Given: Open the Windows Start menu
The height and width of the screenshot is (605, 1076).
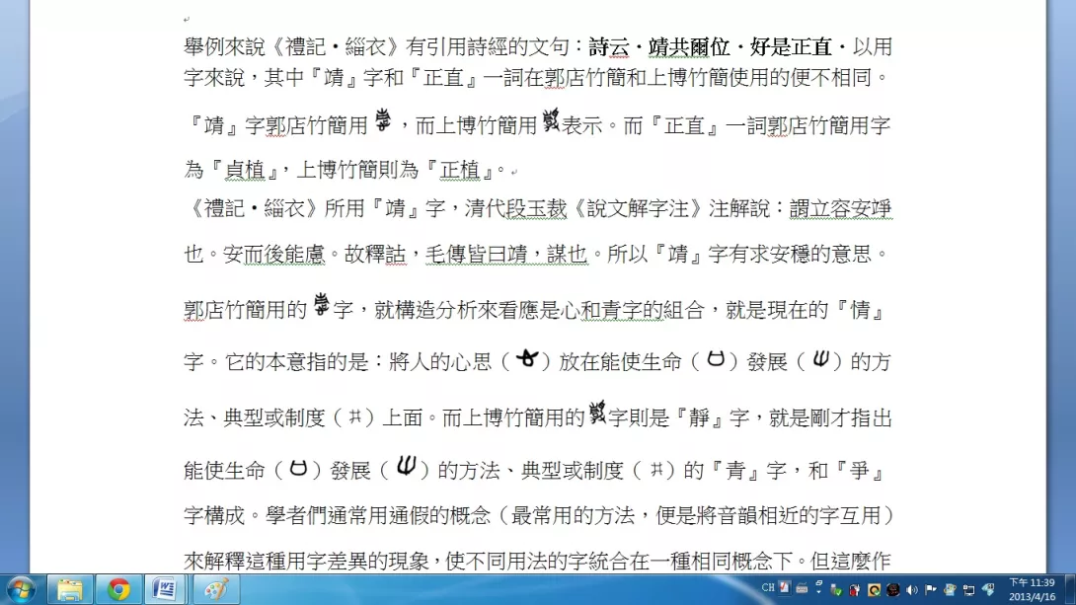Looking at the screenshot, I should tap(21, 590).
